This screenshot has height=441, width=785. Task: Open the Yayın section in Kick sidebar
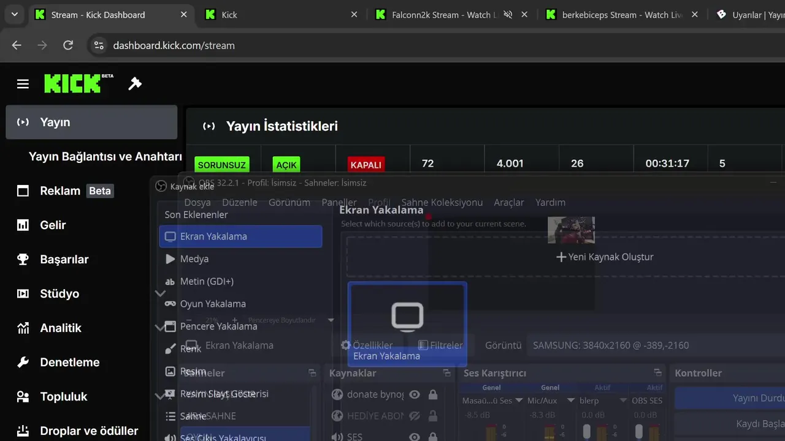tap(91, 123)
